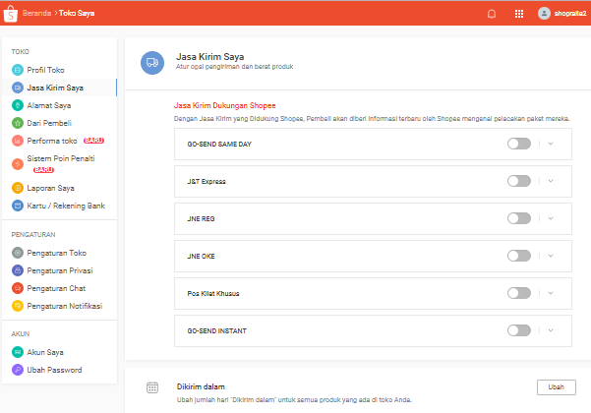Click the Toko Saya breadcrumb

pyautogui.click(x=77, y=13)
